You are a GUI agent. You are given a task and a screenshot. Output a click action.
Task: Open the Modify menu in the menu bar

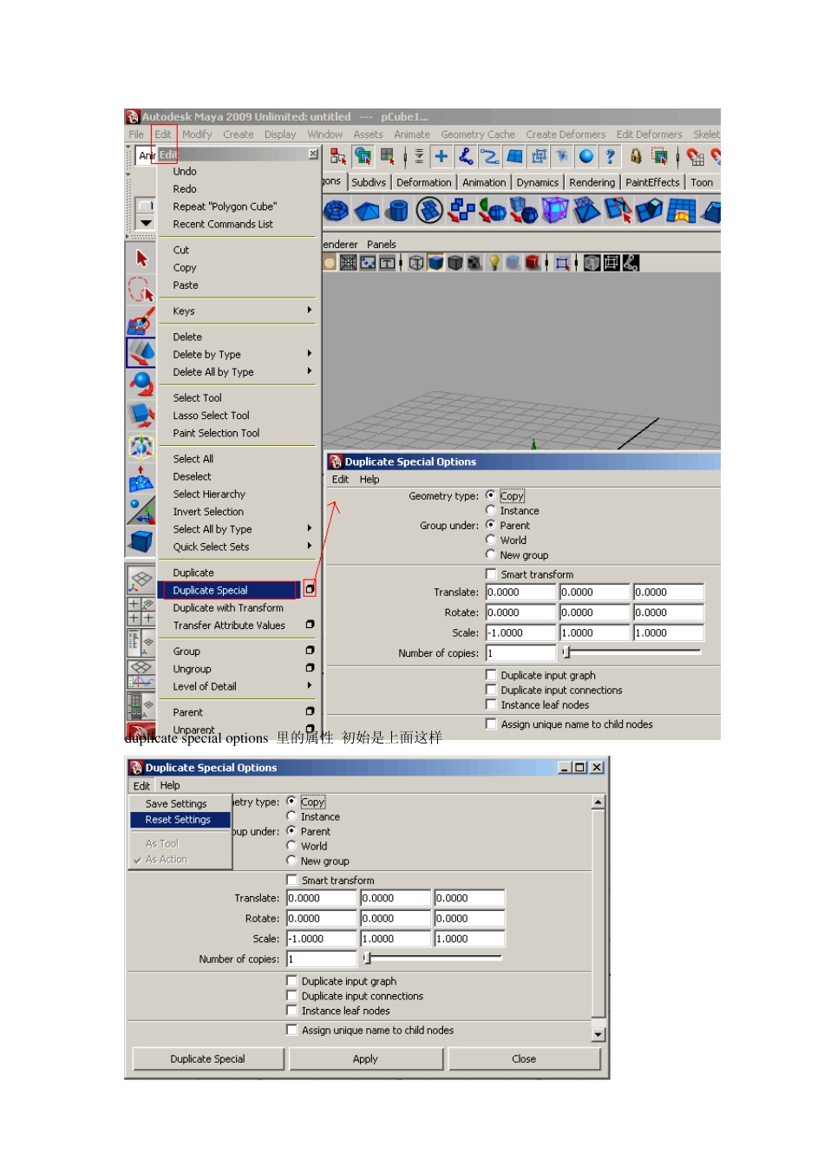(197, 134)
